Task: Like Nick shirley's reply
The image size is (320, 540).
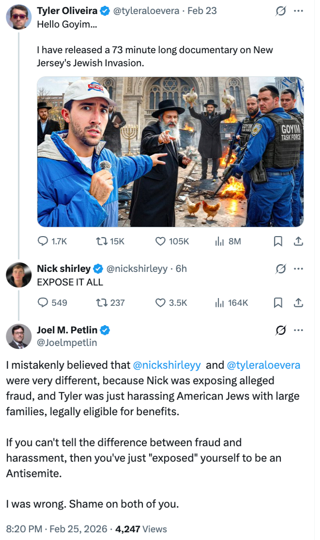Action: click(x=160, y=302)
